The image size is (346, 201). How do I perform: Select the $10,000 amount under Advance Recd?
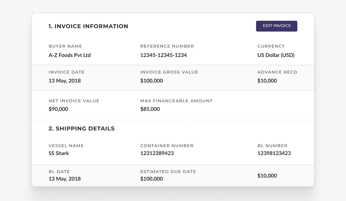pyautogui.click(x=267, y=81)
